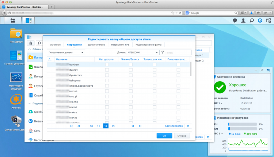274x157 pixels.
Task: Open MTELECOM domain dropdown
Action: tap(142, 52)
